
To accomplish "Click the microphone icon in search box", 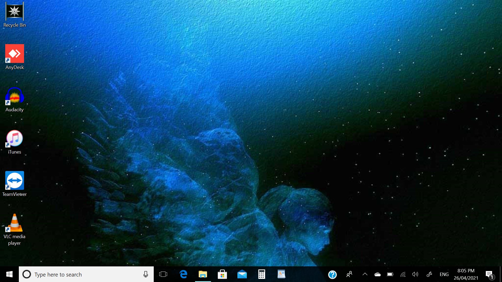I will (x=146, y=274).
